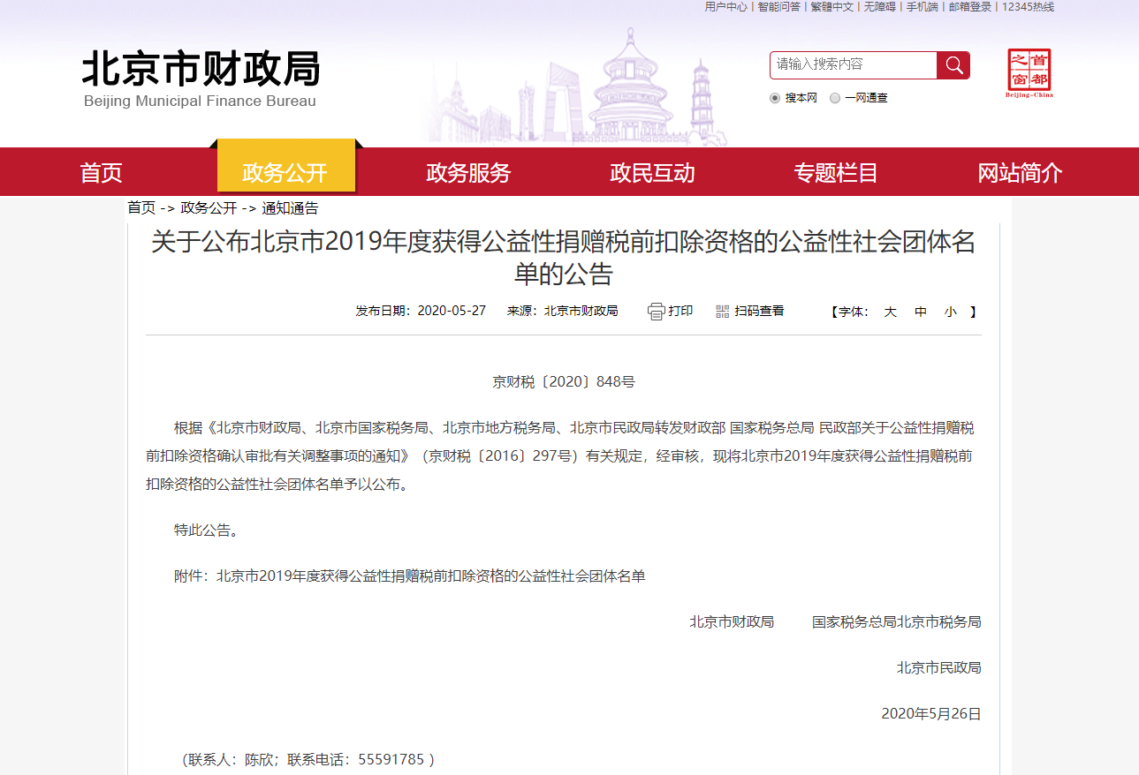The width and height of the screenshot is (1139, 775).
Task: Open the 政民互动 navigation tab
Action: click(x=652, y=173)
